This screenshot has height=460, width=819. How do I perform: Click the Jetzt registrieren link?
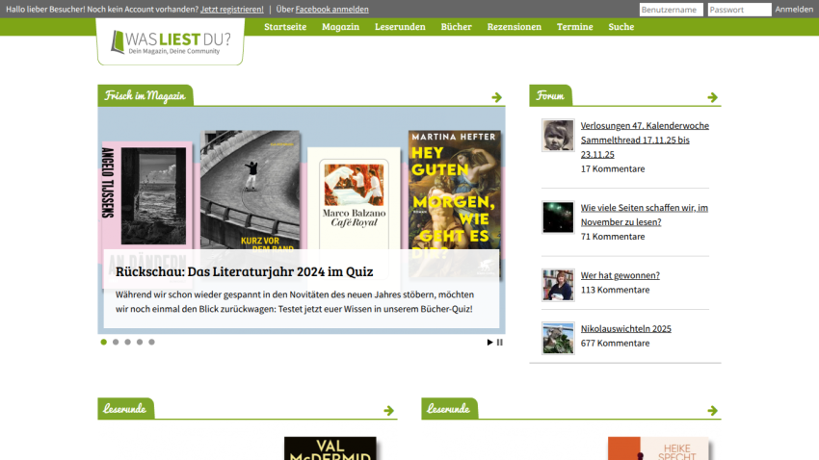pyautogui.click(x=232, y=10)
